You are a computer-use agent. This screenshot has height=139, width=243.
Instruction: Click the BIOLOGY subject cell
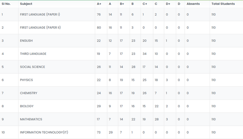coord(27,106)
